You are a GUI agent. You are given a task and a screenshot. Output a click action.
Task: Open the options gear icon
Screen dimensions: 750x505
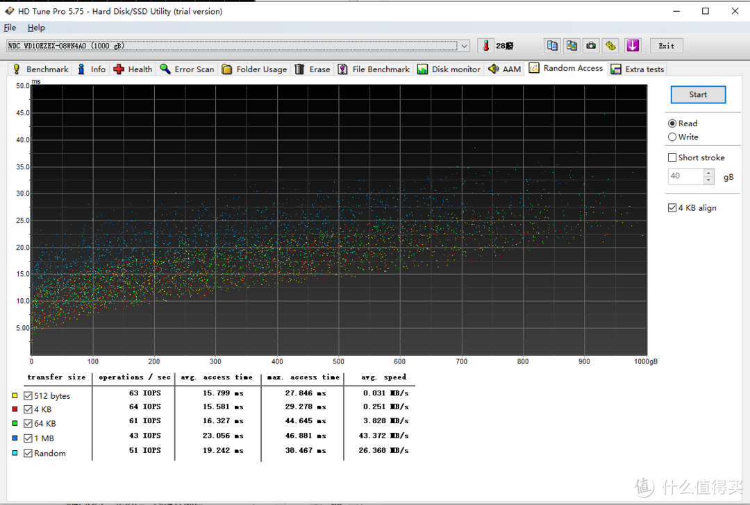tap(611, 46)
